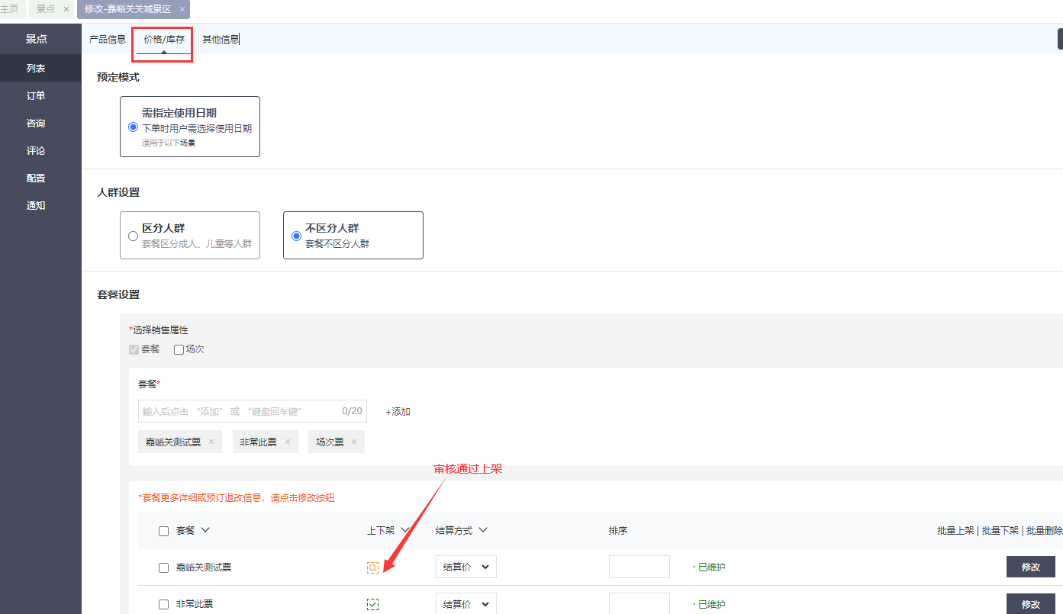Click the pending review status icon for 嘉峪关测试票
The height and width of the screenshot is (614, 1063).
tap(372, 567)
